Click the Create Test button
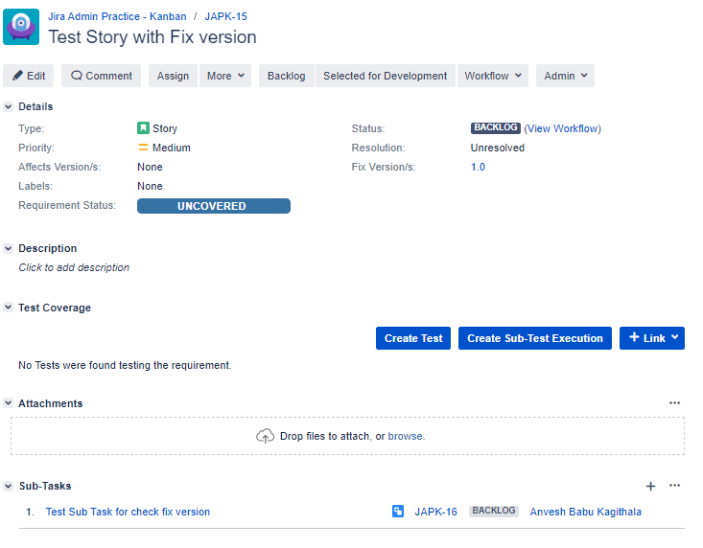Screen dimensions: 703x548 point(413,338)
